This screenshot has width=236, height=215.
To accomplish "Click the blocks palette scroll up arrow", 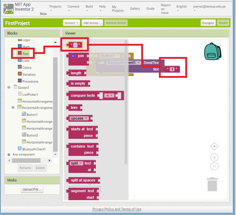I will 56,42.
